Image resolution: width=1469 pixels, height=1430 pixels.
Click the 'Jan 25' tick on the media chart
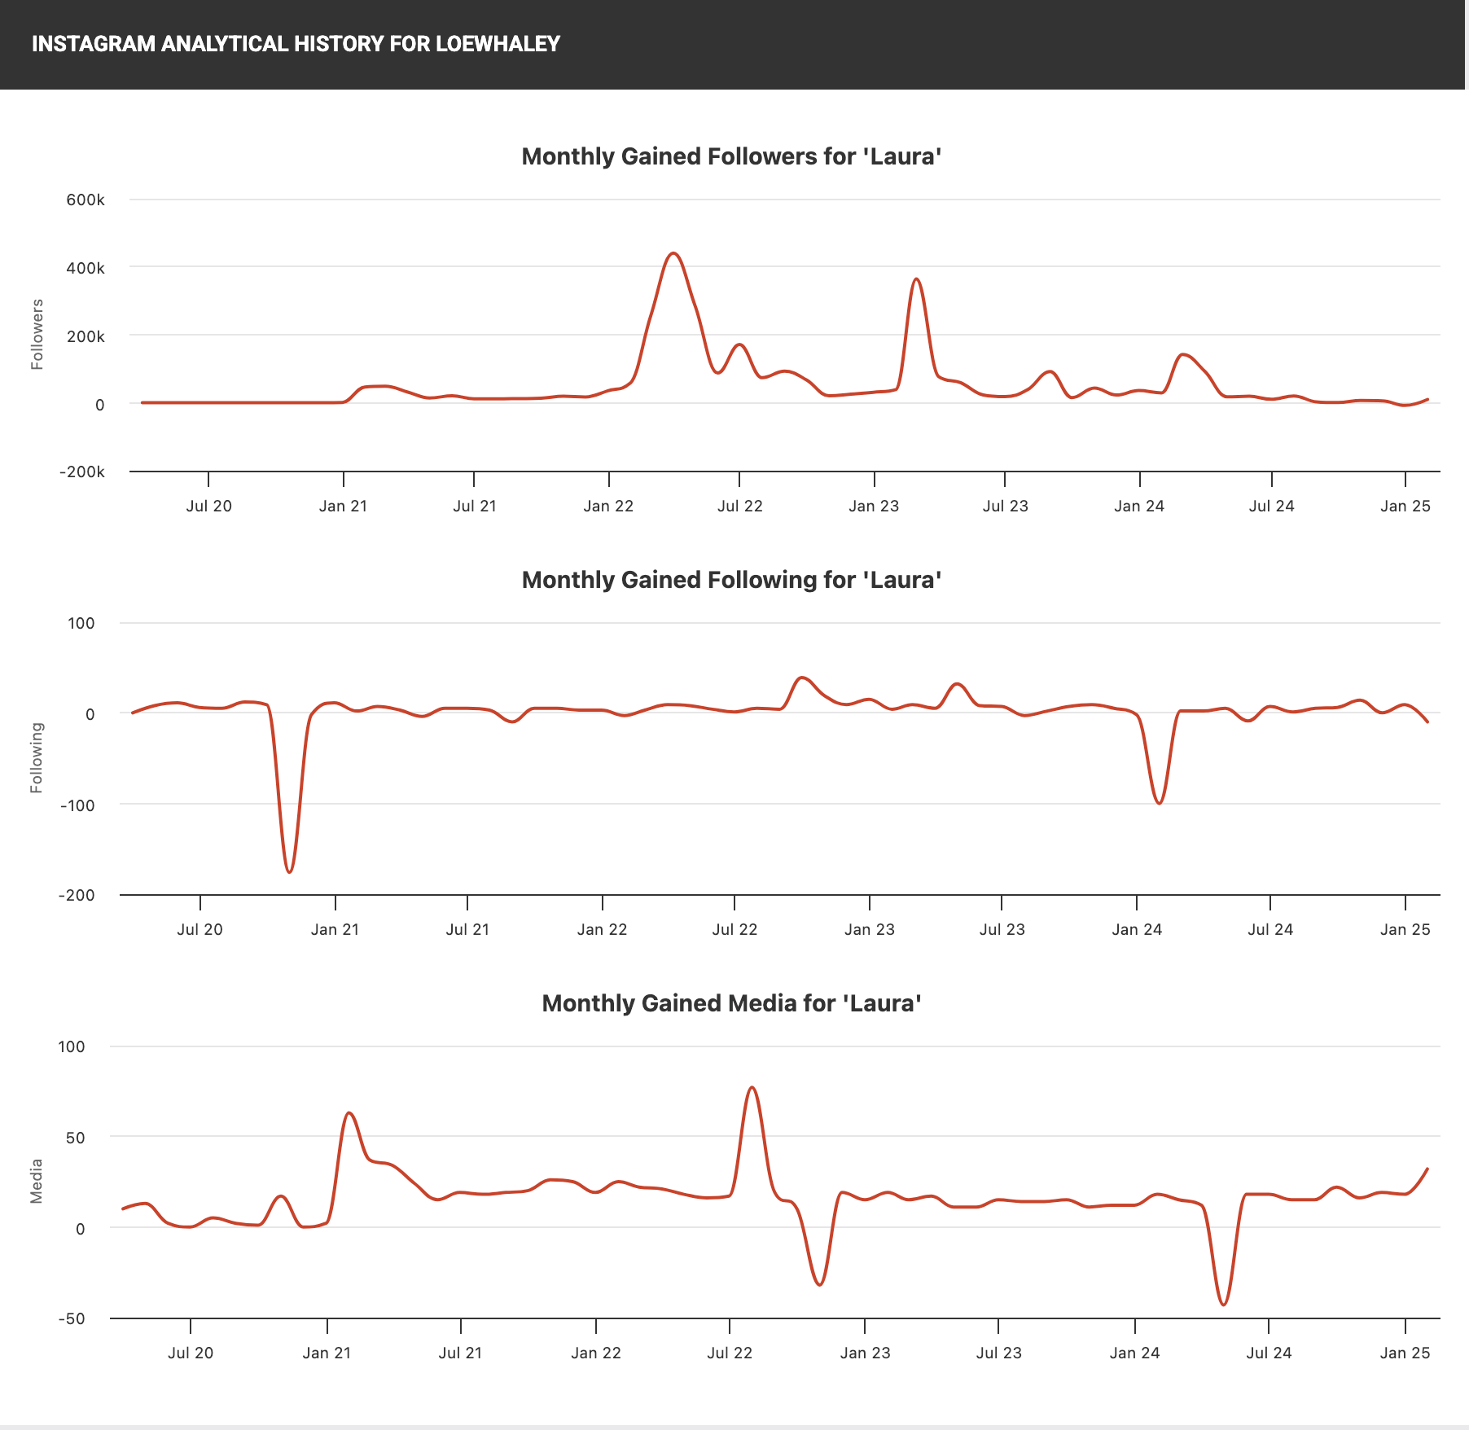pos(1405,1353)
